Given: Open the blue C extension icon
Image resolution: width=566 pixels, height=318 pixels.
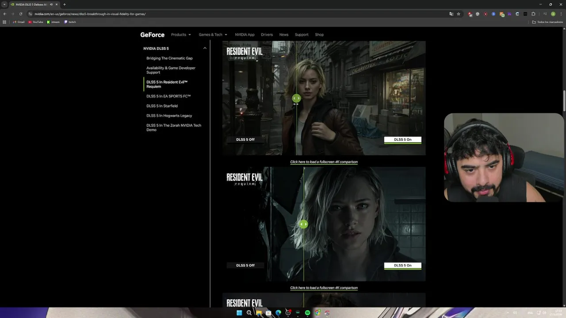Looking at the screenshot, I should click(517, 14).
